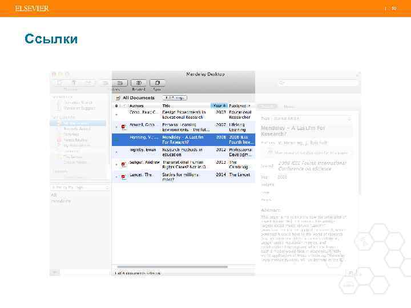Select 'Transnational Human Rights Cases' title
411x308 pixels.
(x=184, y=164)
